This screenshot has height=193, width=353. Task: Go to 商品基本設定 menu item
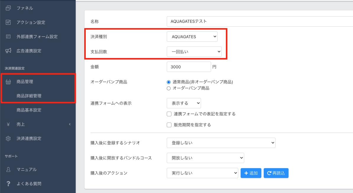(x=29, y=110)
